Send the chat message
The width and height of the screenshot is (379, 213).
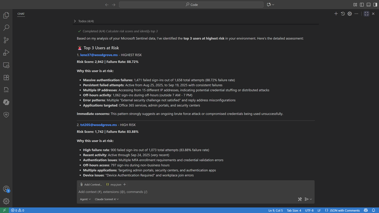point(306,199)
